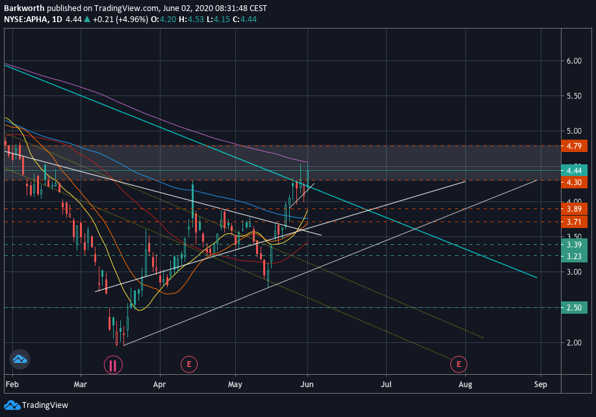Click the 3.00 price axis tick
Viewport: 596px width, 417px height.
[574, 272]
